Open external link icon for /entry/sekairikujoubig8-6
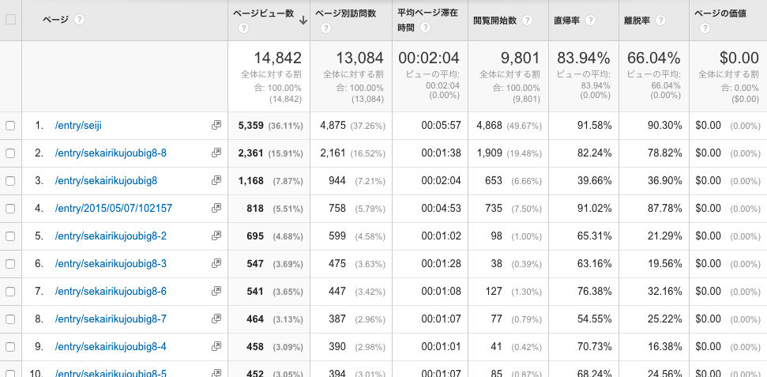 click(216, 292)
